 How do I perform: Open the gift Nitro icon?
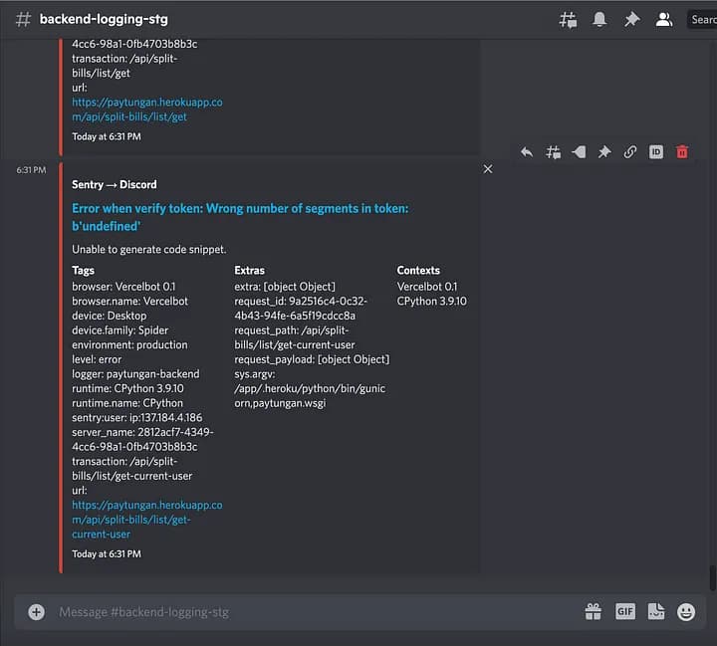(x=594, y=612)
